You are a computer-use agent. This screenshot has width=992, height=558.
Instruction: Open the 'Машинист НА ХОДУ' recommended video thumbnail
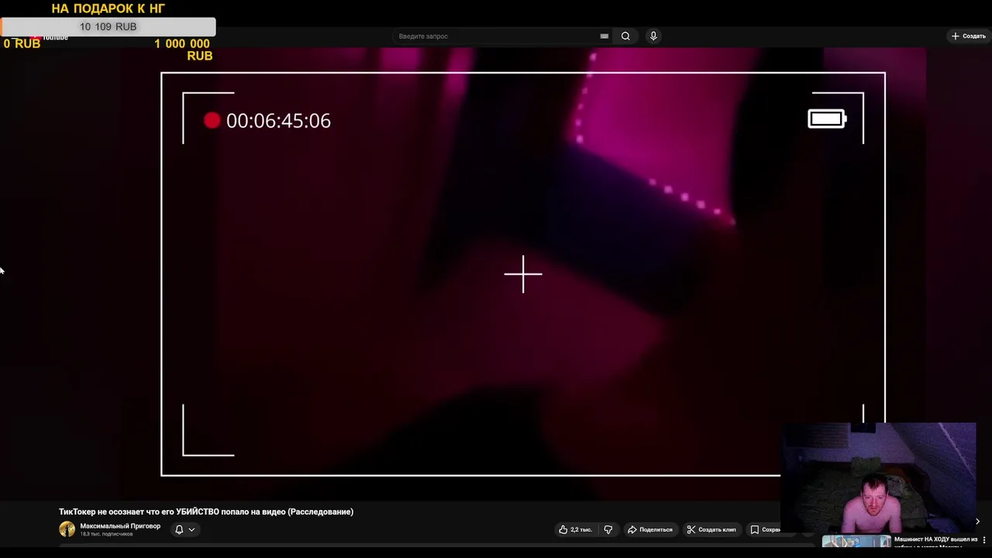click(x=856, y=542)
